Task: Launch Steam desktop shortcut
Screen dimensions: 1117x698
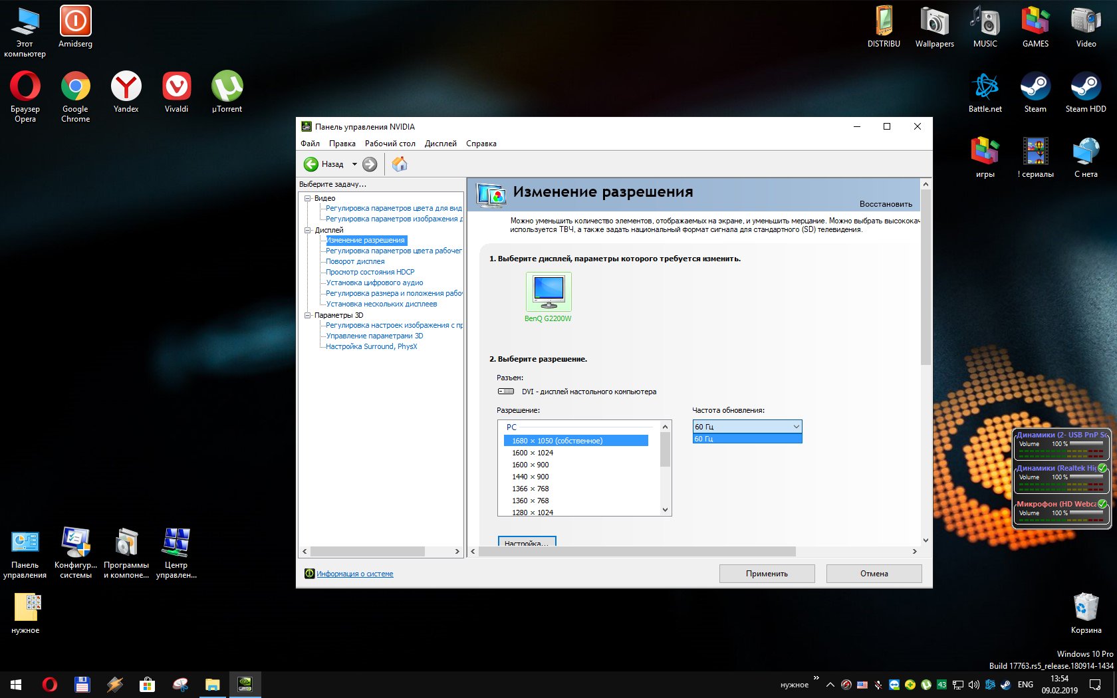Action: (1036, 92)
